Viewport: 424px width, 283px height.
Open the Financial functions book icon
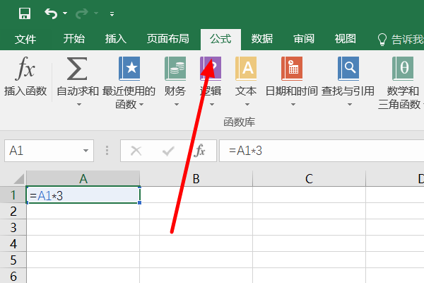pos(175,69)
